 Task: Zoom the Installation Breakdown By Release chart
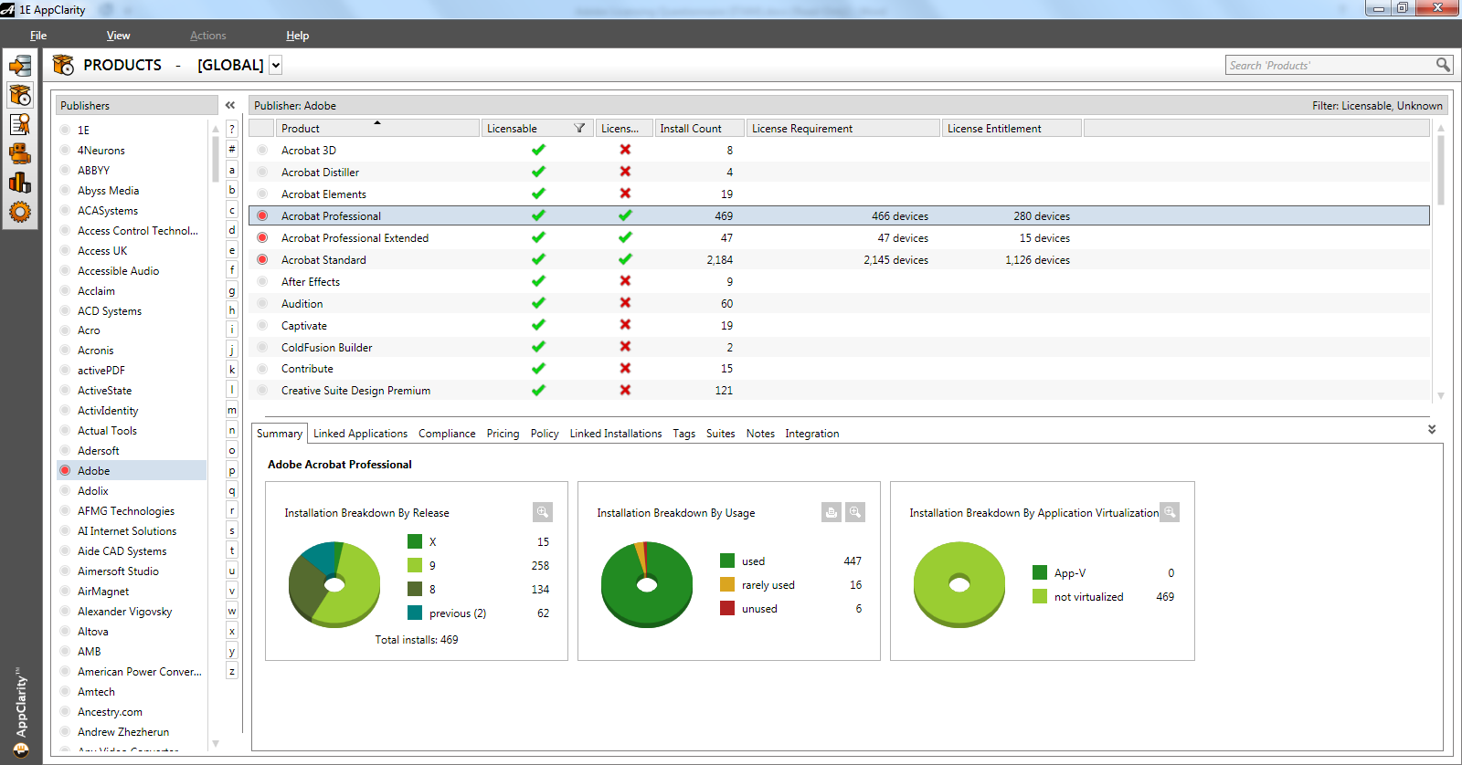543,512
